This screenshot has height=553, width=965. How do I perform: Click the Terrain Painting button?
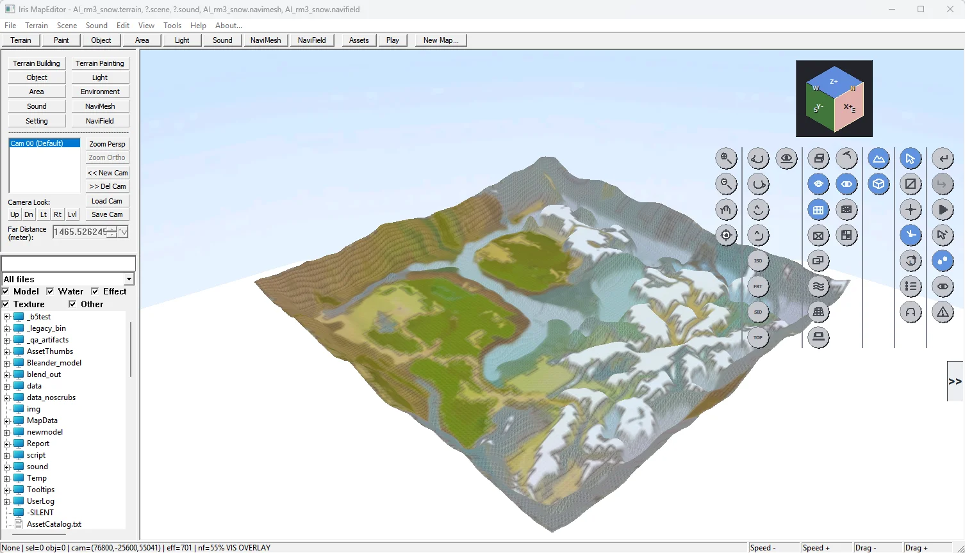click(100, 63)
